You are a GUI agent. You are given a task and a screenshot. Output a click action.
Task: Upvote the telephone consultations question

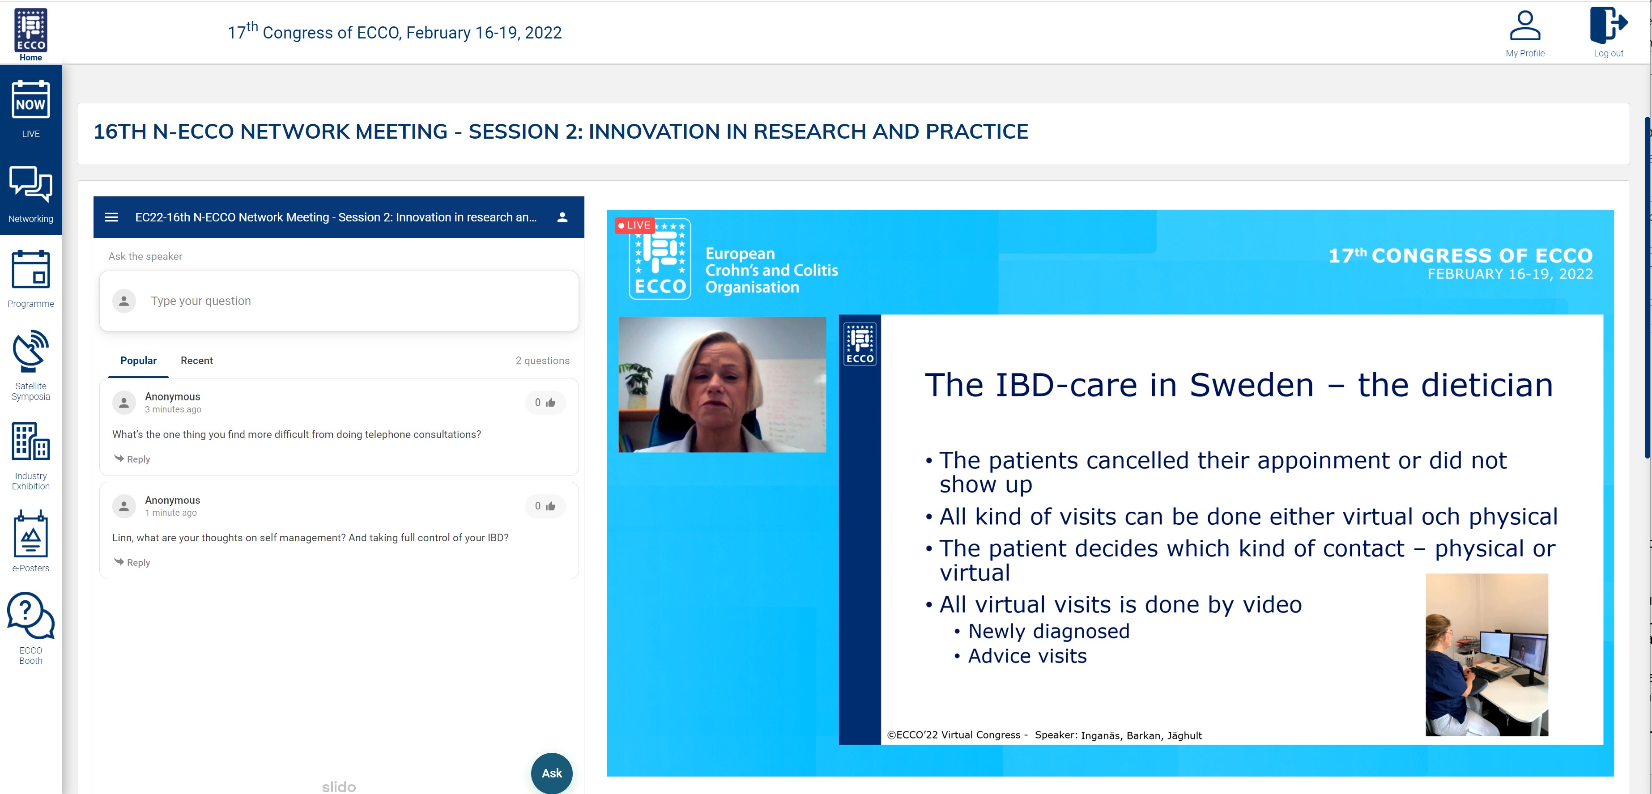pyautogui.click(x=545, y=402)
